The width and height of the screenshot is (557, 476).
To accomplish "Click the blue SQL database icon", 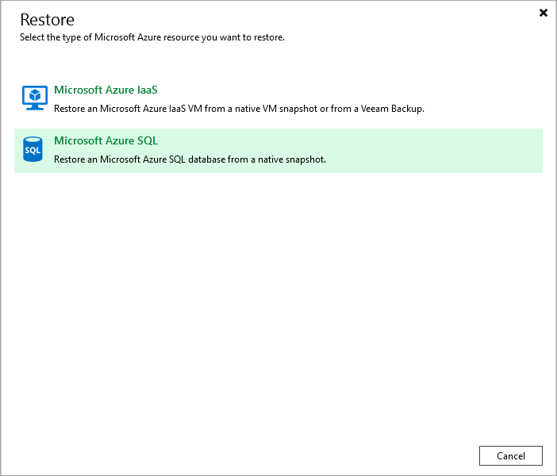I will tap(33, 149).
